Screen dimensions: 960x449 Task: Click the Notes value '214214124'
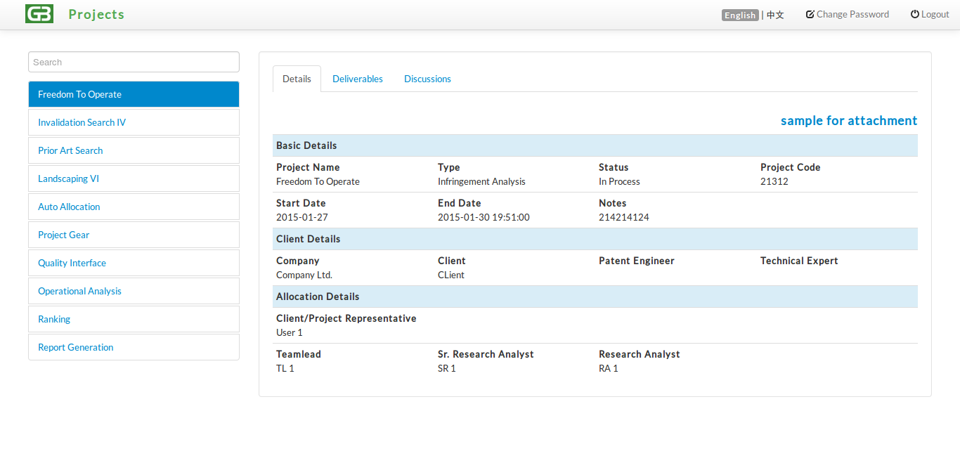click(624, 217)
